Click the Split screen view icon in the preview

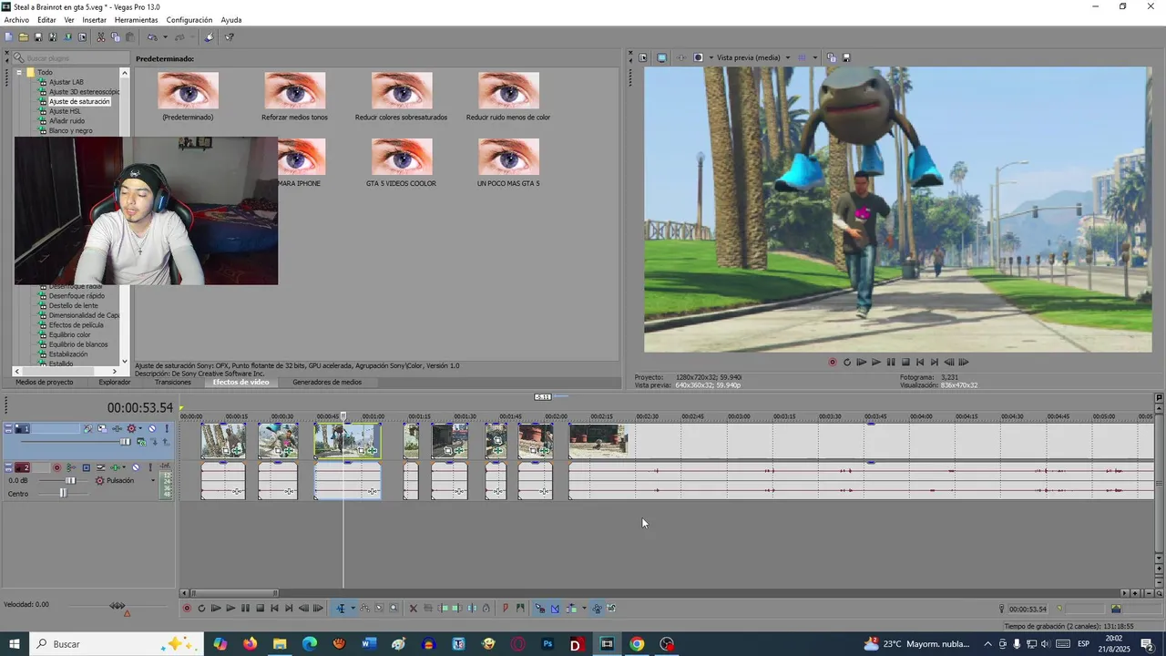point(698,57)
